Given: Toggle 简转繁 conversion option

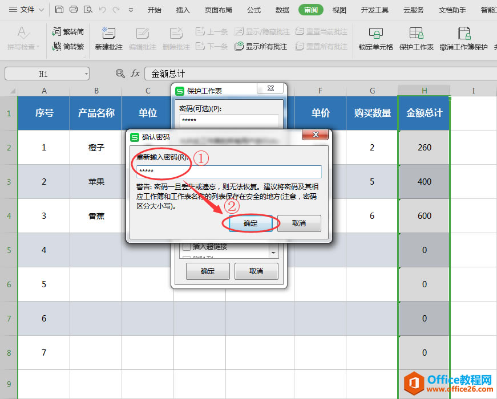Looking at the screenshot, I should pos(70,46).
